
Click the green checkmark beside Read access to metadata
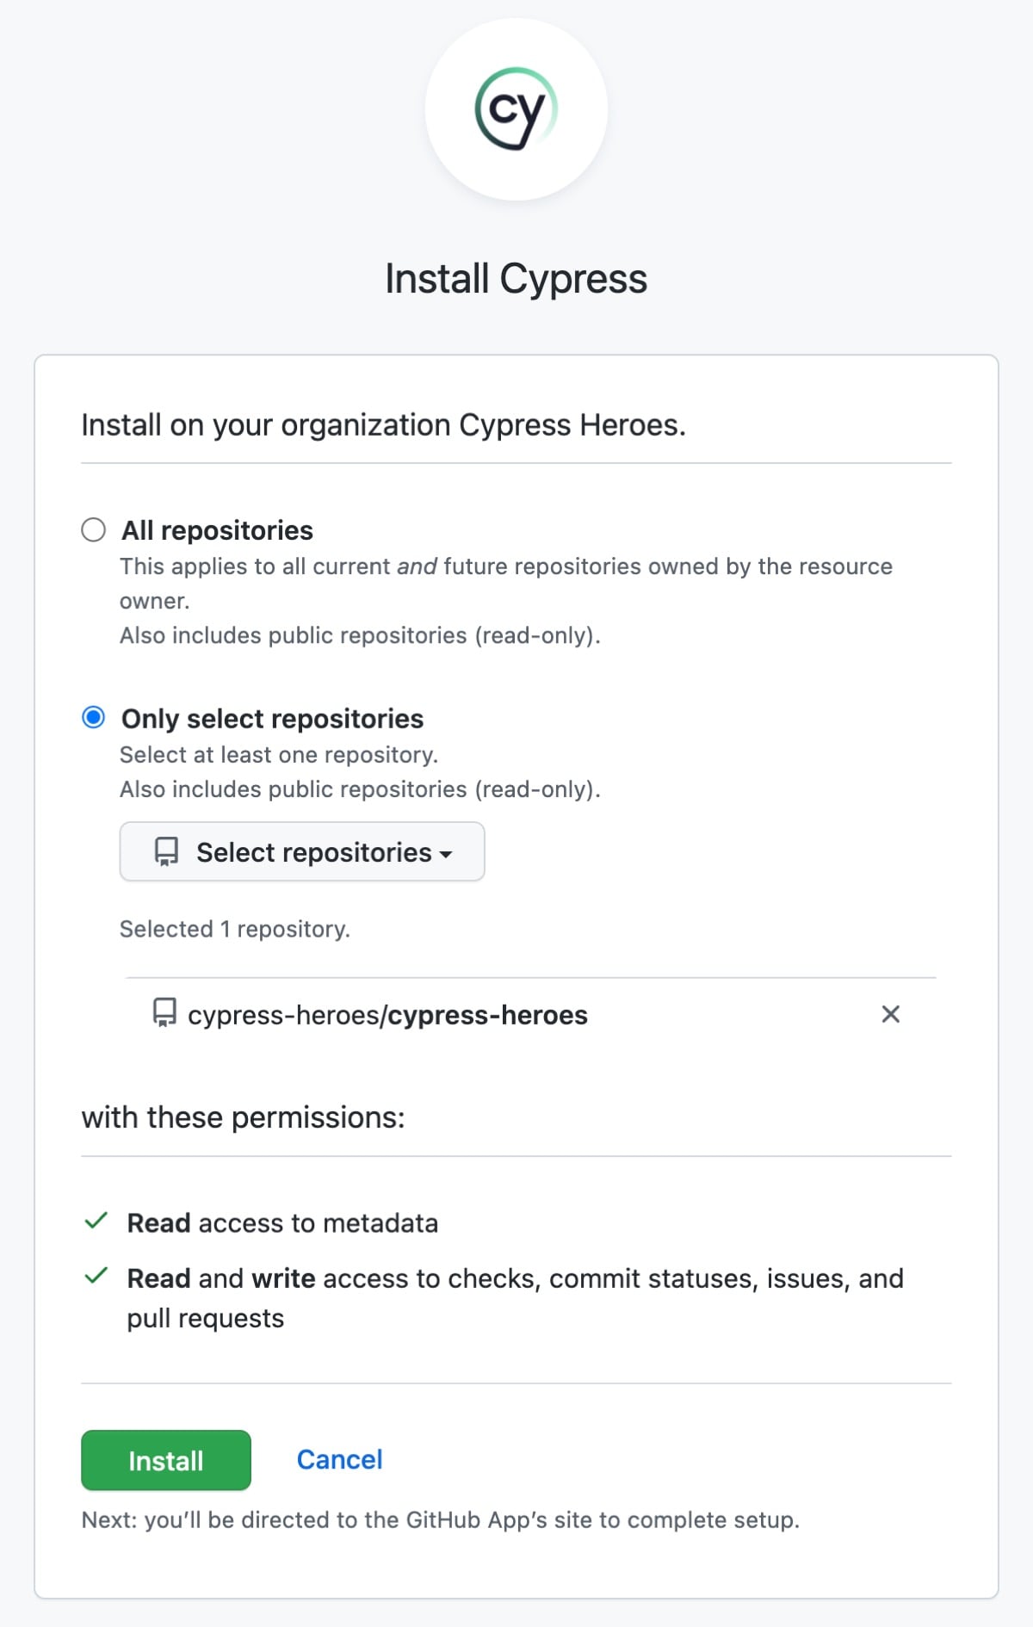[96, 1222]
